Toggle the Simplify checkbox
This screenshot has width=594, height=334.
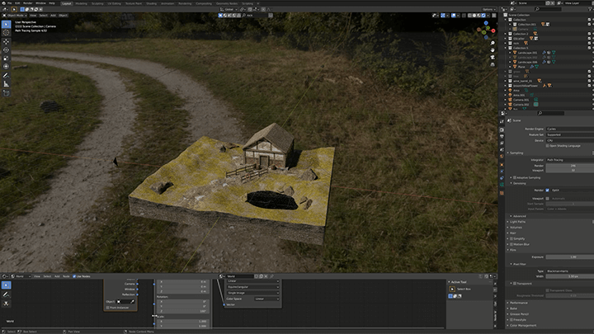coord(511,239)
